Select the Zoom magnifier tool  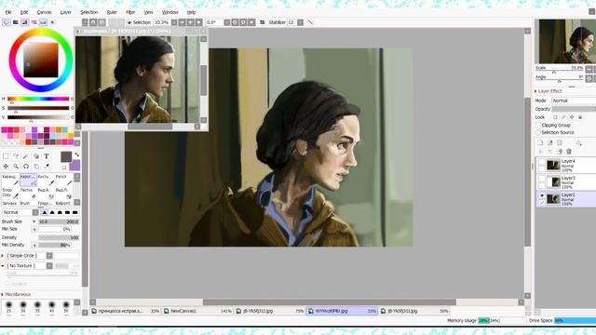(x=16, y=167)
